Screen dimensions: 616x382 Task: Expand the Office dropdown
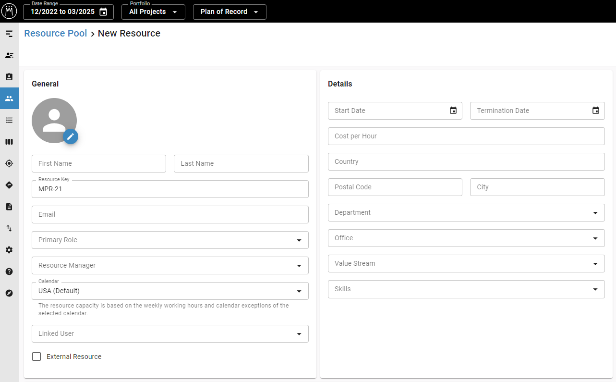(466, 238)
